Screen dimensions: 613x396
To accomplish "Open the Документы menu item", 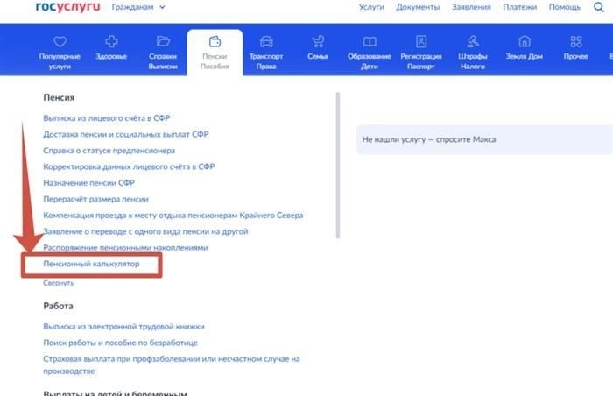I will (418, 7).
